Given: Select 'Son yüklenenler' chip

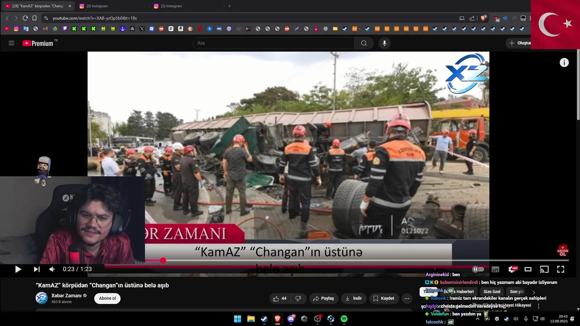Looking at the screenshot, I should click(x=517, y=292).
